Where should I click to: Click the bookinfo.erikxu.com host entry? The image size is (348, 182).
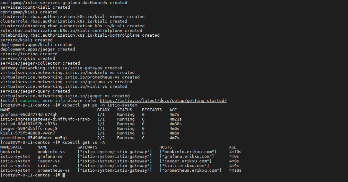[188, 152]
